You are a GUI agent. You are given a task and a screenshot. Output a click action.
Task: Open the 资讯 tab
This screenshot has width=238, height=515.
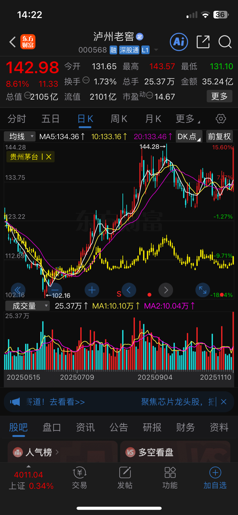coord(85,427)
